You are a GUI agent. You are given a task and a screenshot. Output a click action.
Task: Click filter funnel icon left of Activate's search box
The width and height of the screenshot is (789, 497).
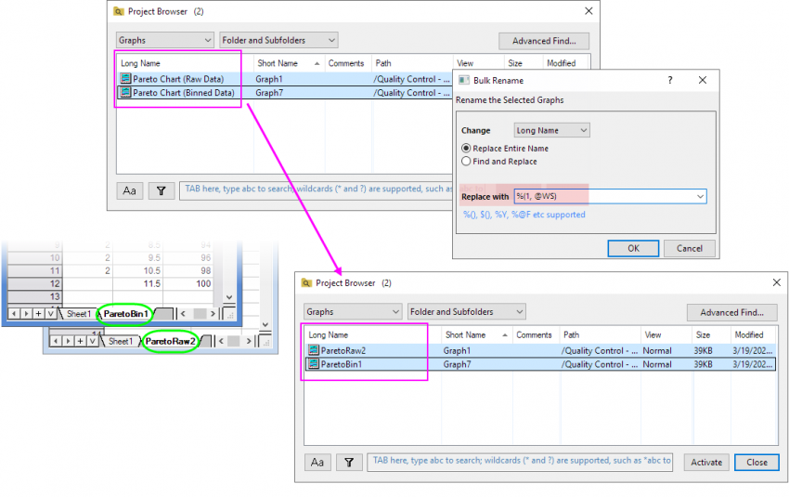[x=349, y=462]
